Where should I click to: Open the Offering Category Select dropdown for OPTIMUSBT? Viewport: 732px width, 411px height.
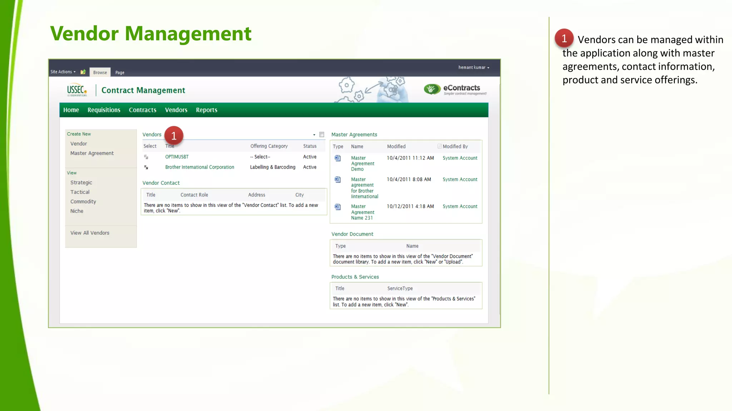(260, 157)
